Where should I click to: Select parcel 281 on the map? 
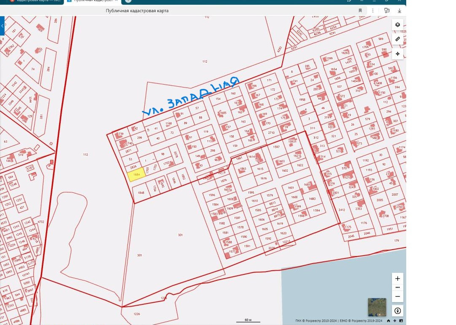(41, 116)
